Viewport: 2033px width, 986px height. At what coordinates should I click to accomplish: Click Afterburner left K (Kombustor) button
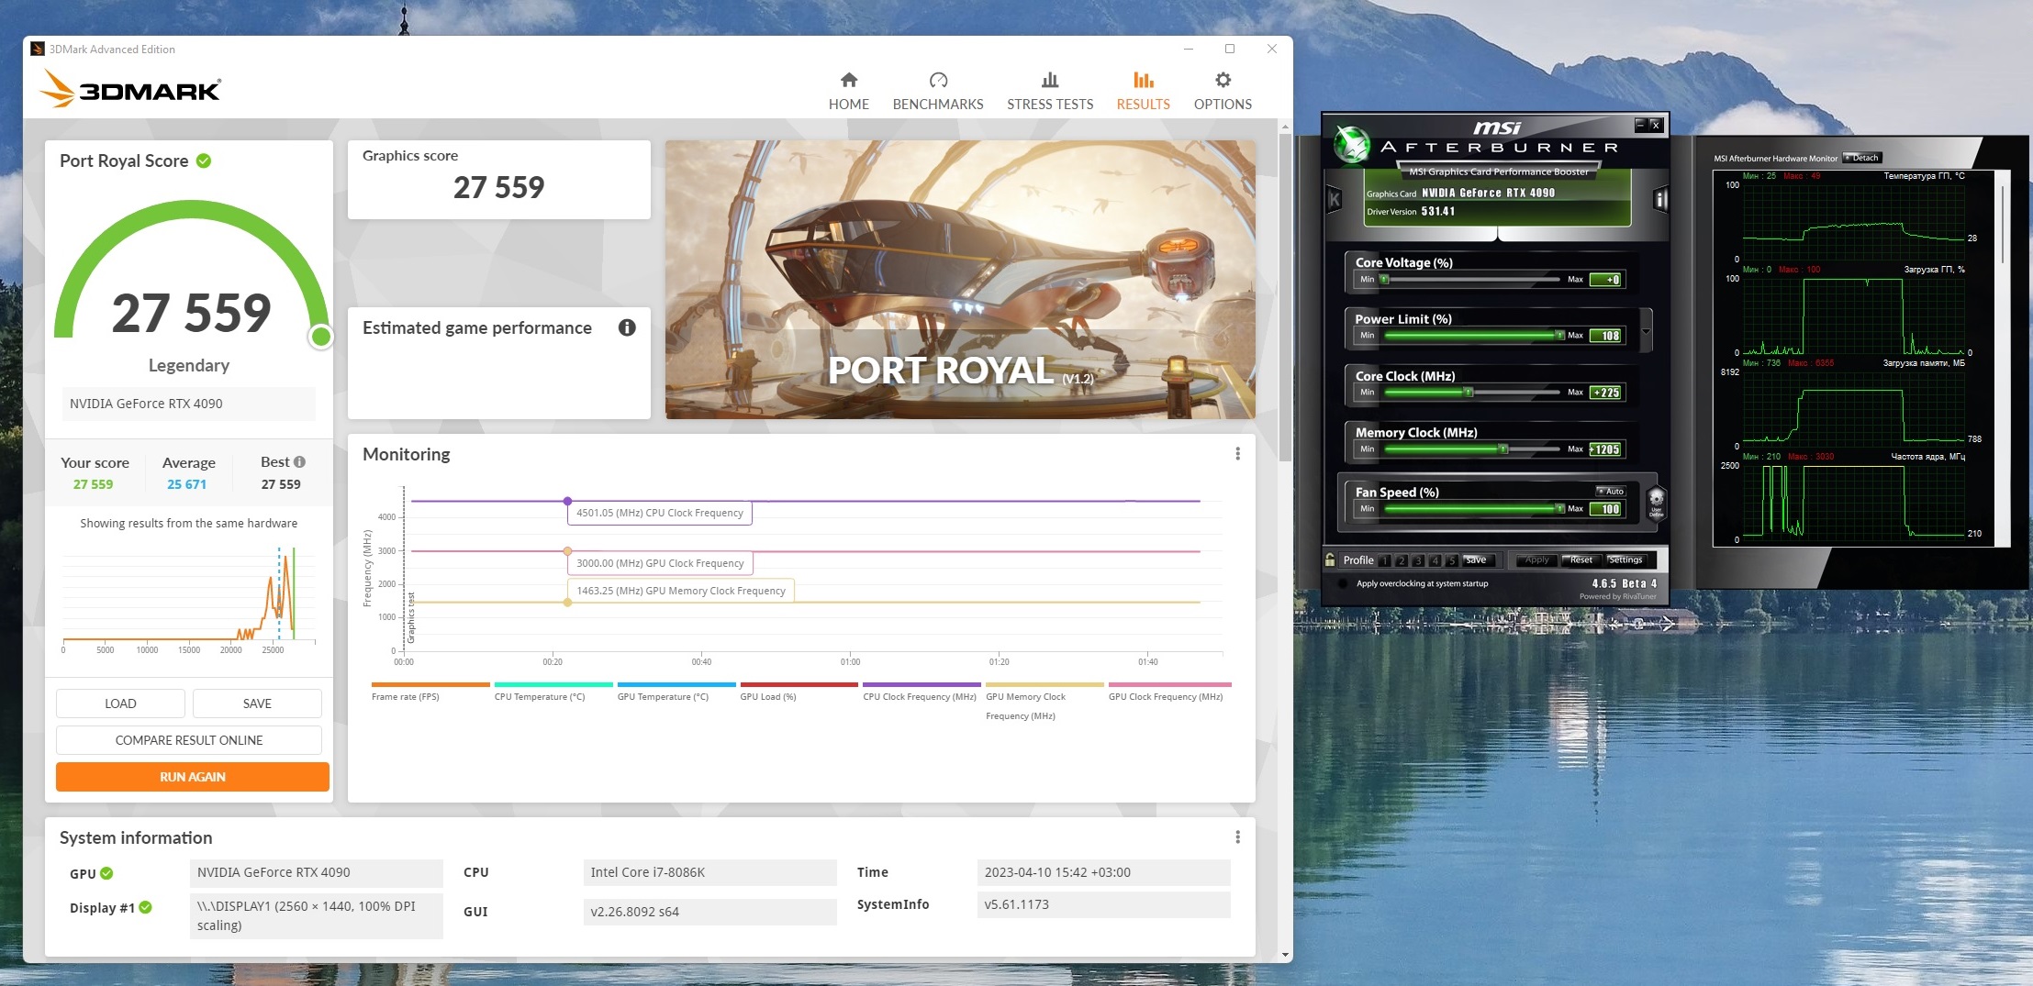pos(1335,199)
